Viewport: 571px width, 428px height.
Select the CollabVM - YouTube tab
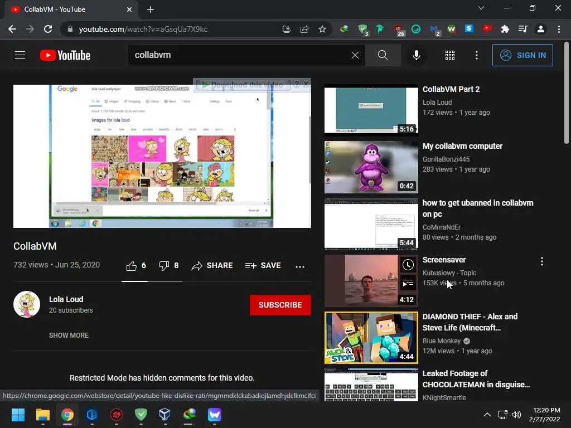(x=71, y=9)
